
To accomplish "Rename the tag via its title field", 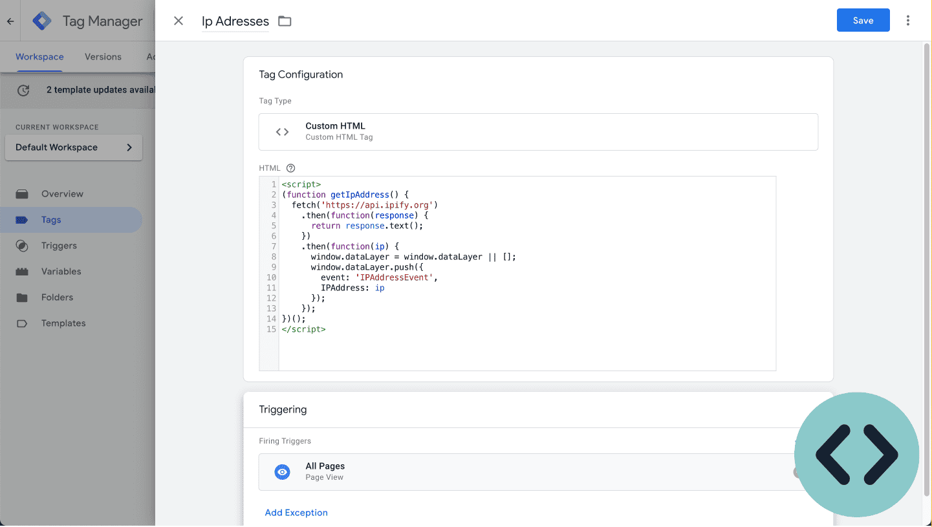I will [x=234, y=21].
